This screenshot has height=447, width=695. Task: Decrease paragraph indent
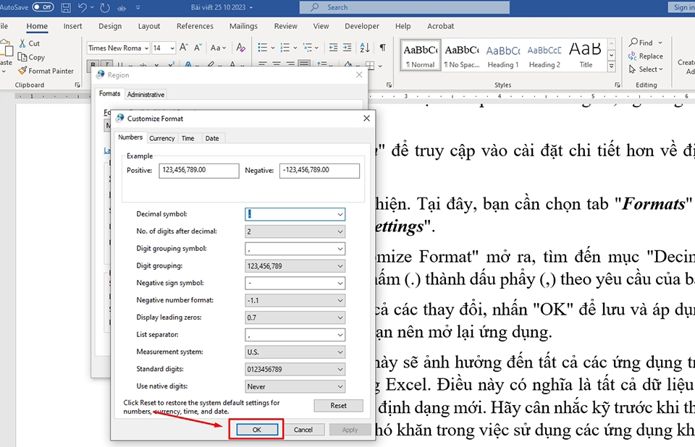pyautogui.click(x=333, y=48)
